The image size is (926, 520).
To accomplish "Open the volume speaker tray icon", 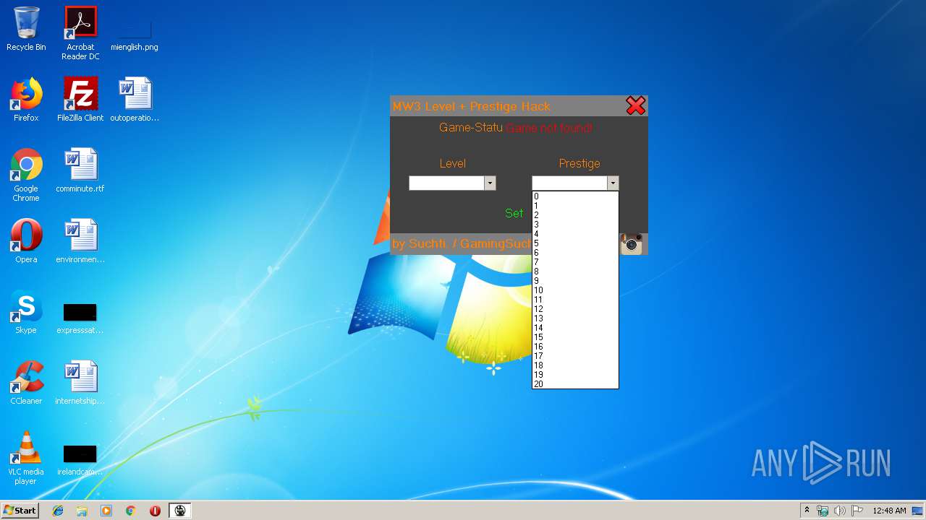I will coord(840,511).
